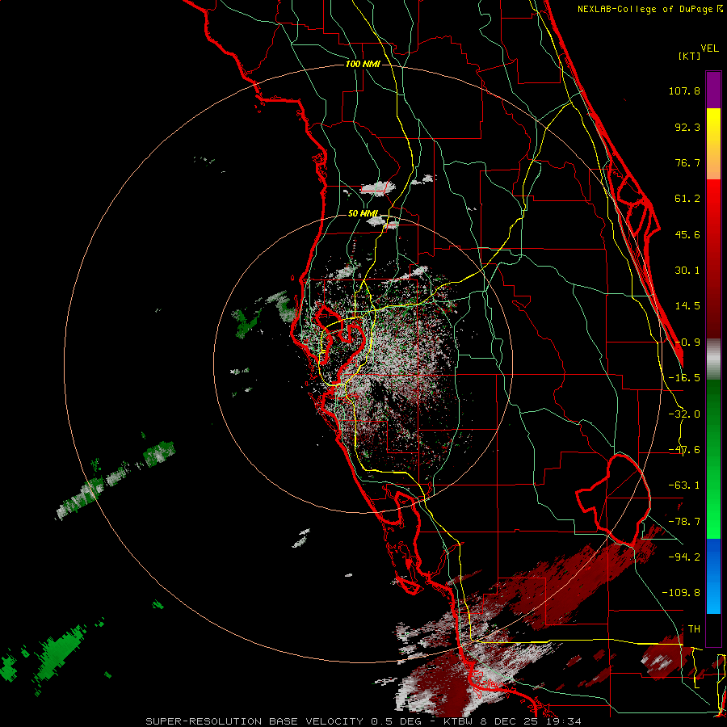Click the purple segment of the velocity color bar
Viewport: 727px width, 727px height.
713,90
